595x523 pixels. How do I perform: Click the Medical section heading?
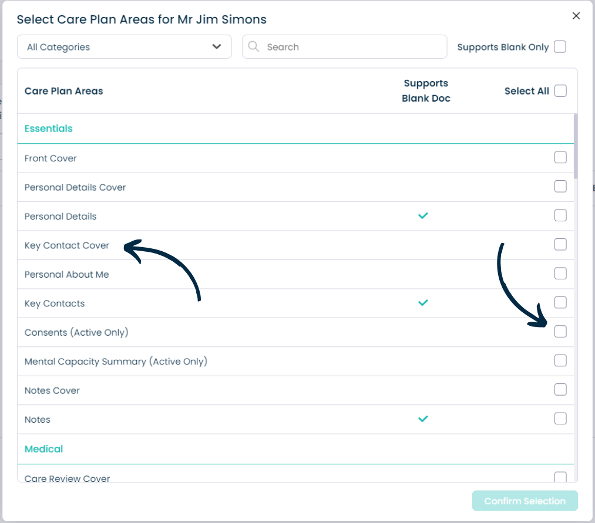point(43,449)
